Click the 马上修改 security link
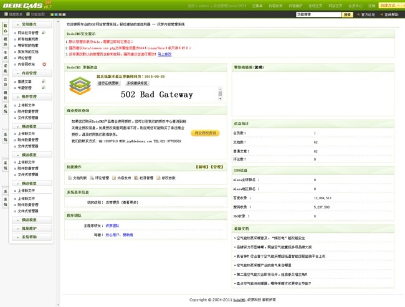This screenshot has height=307, width=405. [x=164, y=54]
